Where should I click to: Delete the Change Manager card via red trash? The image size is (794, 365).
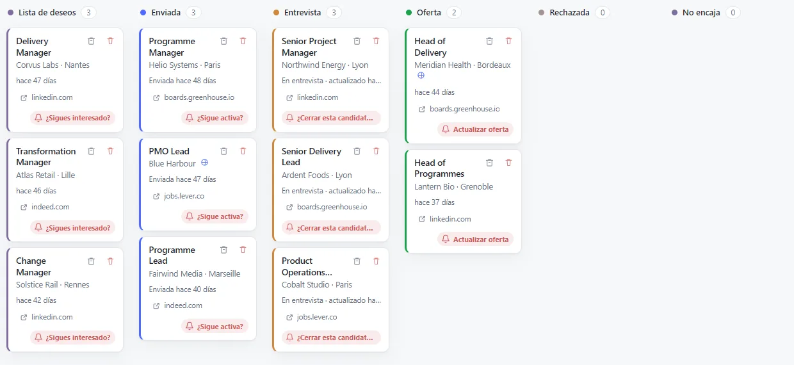110,261
